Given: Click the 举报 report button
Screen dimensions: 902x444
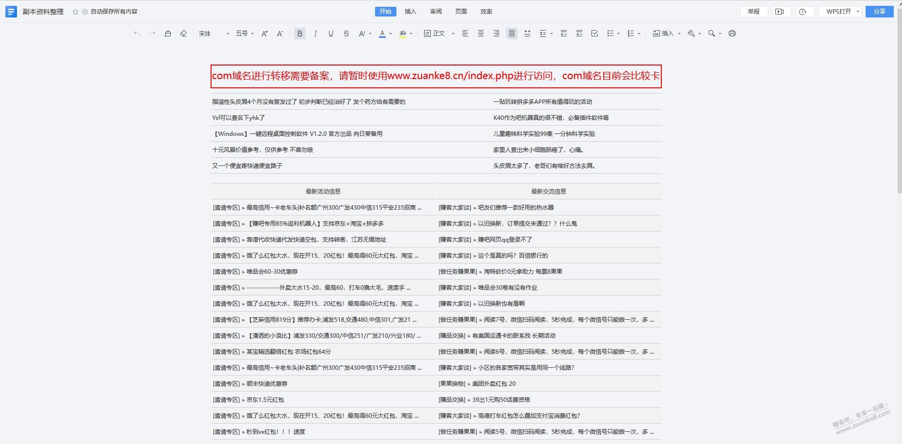Looking at the screenshot, I should click(754, 12).
